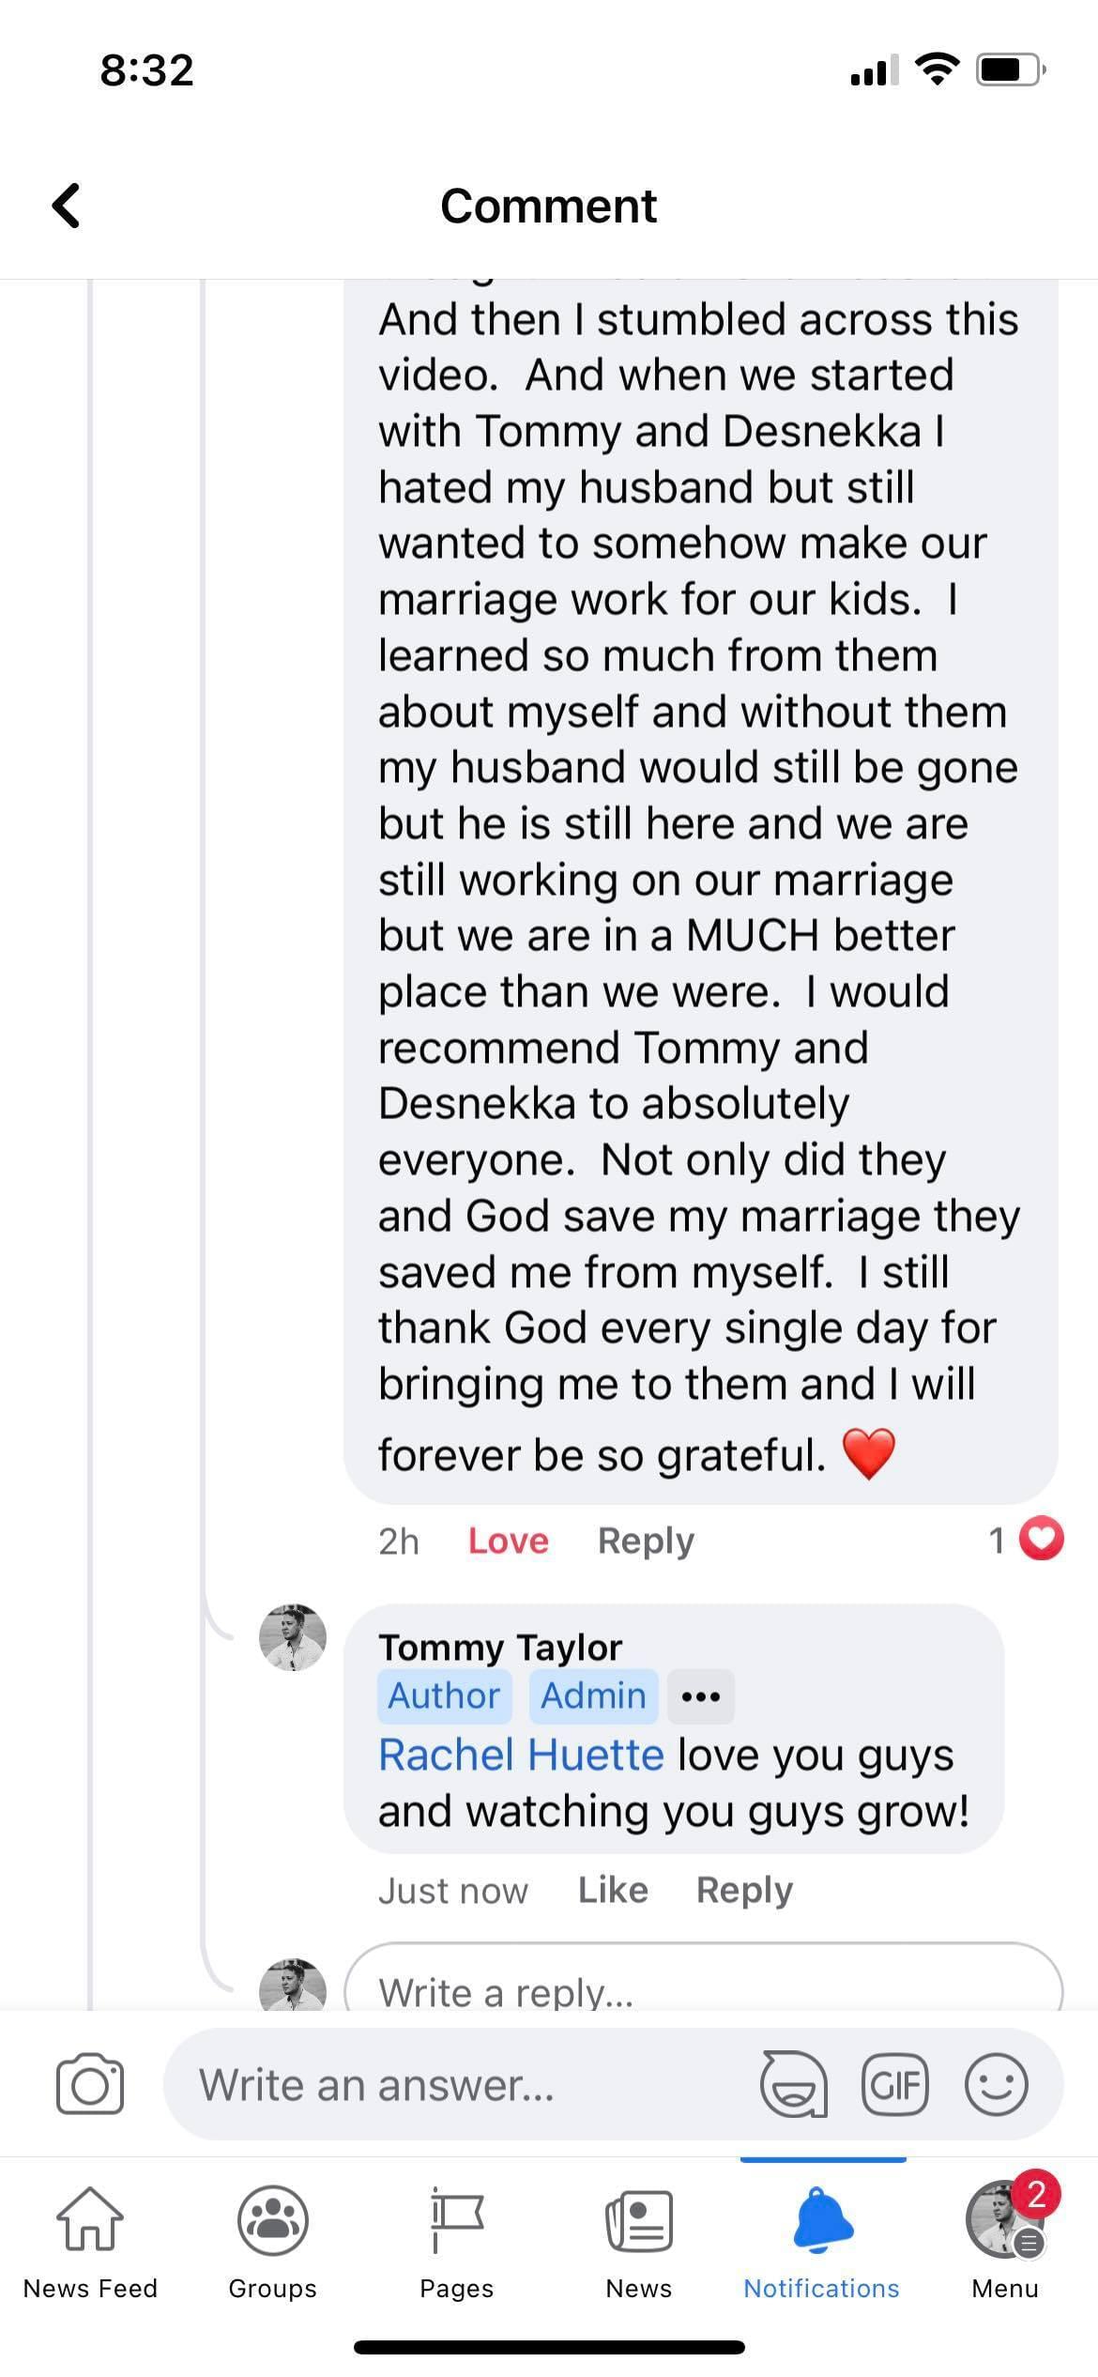Open the camera to attach photo
Viewport: 1098px width, 2377px height.
click(90, 2085)
